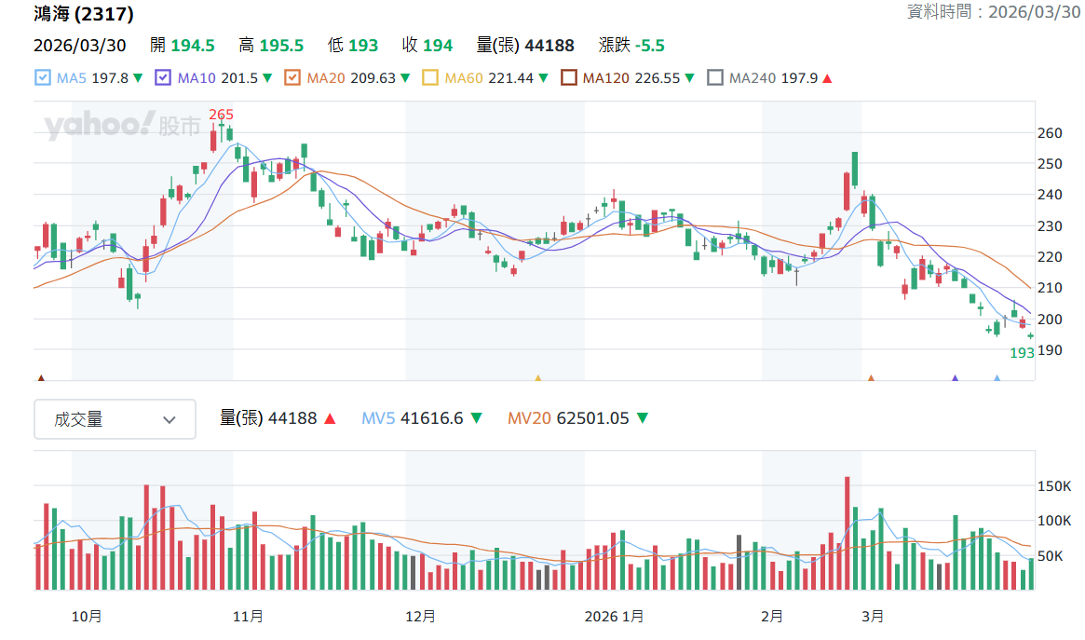Click the dark brown triangle marker at chart's left edge
The height and width of the screenshot is (640, 1085).
coord(41,378)
